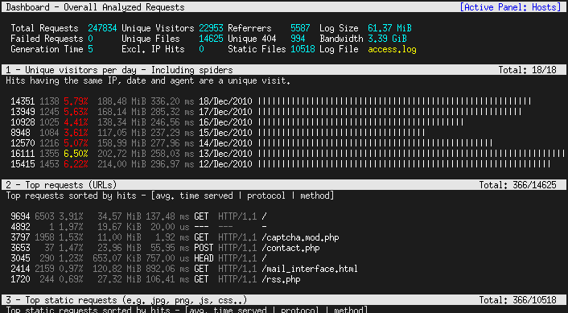Click the 15/Dec/2010 bar graph
This screenshot has width=568, height=313.
341,133
